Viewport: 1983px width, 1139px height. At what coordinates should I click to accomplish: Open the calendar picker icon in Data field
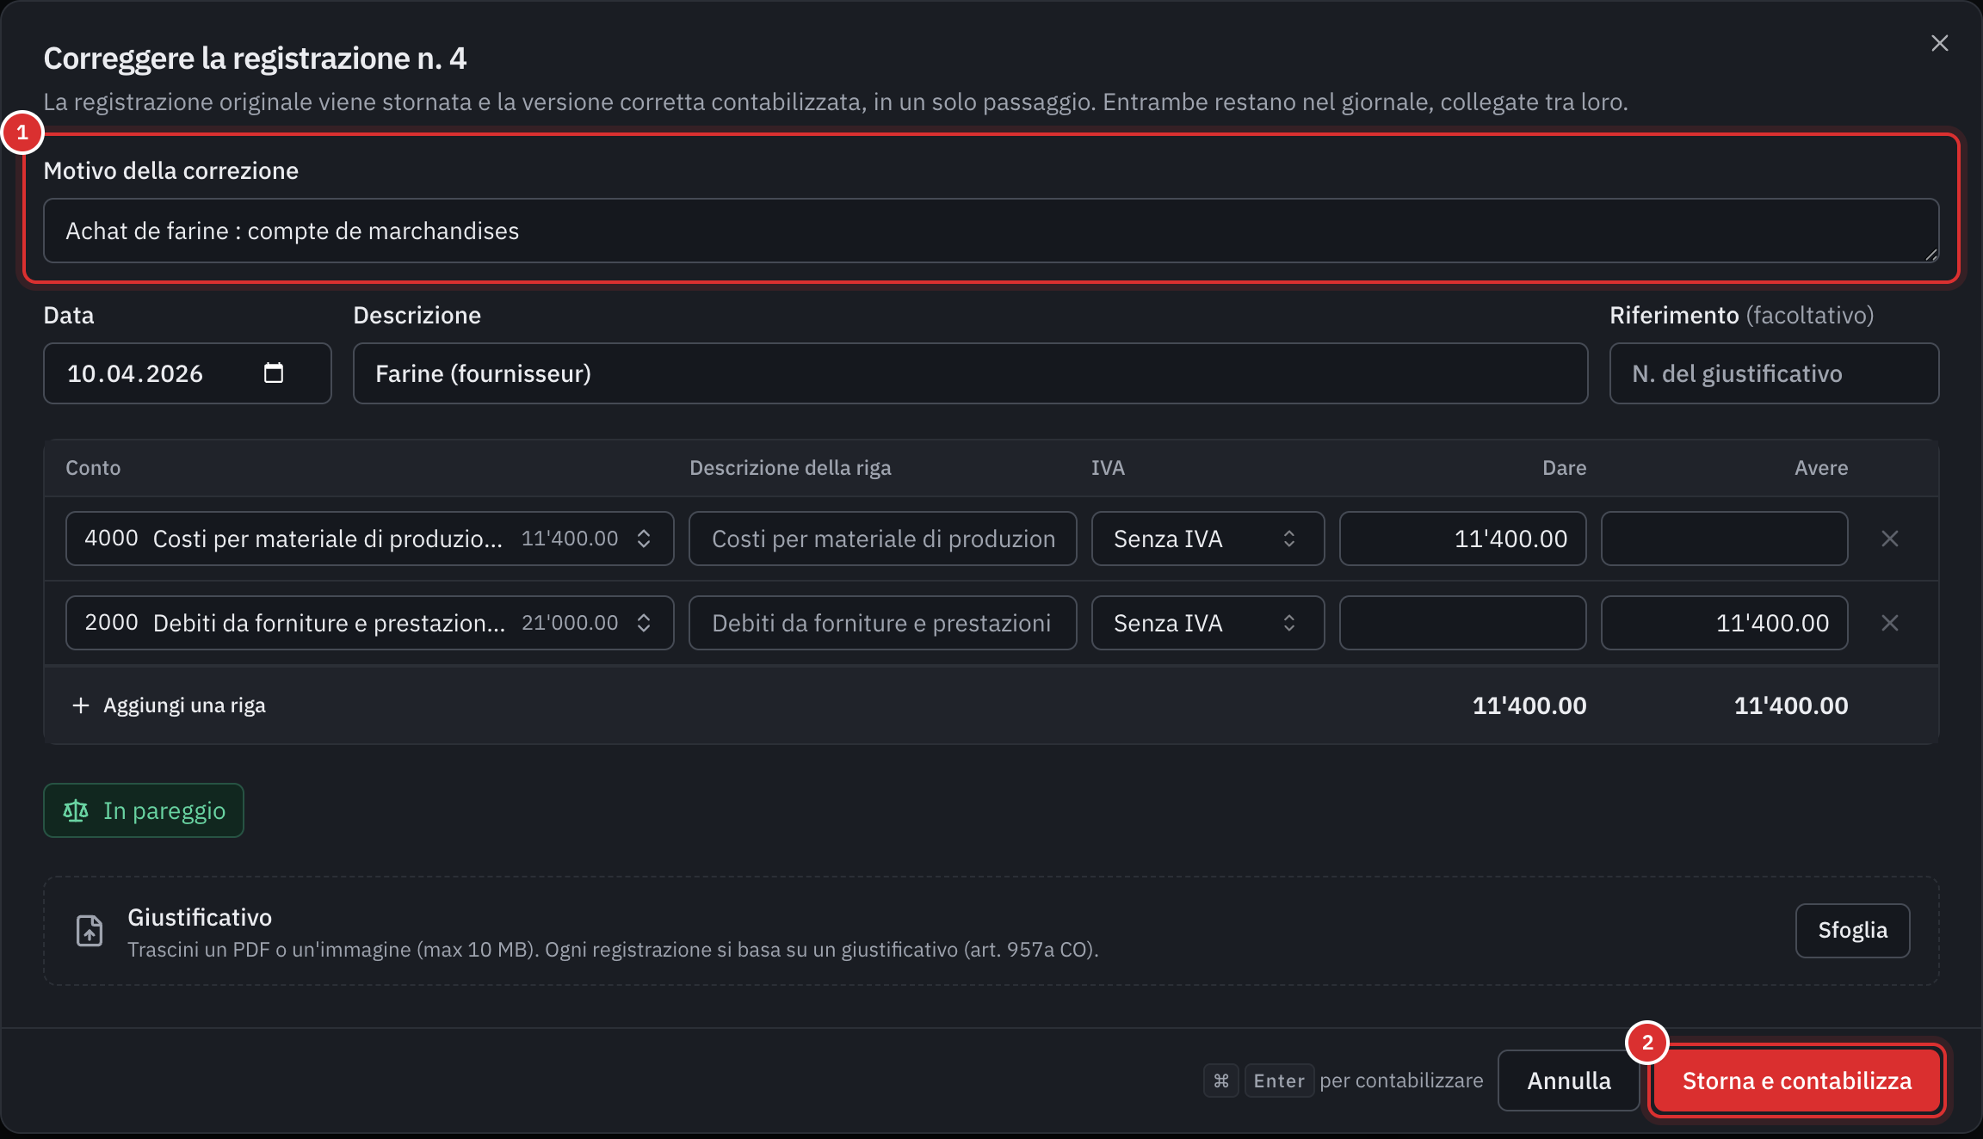pyautogui.click(x=273, y=372)
